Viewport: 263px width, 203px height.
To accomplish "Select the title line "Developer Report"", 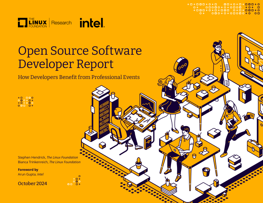I will point(66,64).
